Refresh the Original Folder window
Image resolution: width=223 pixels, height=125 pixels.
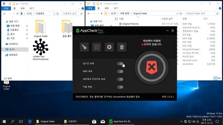tap(181, 14)
